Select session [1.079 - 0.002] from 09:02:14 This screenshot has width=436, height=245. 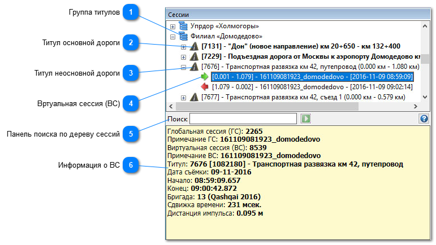(312, 87)
